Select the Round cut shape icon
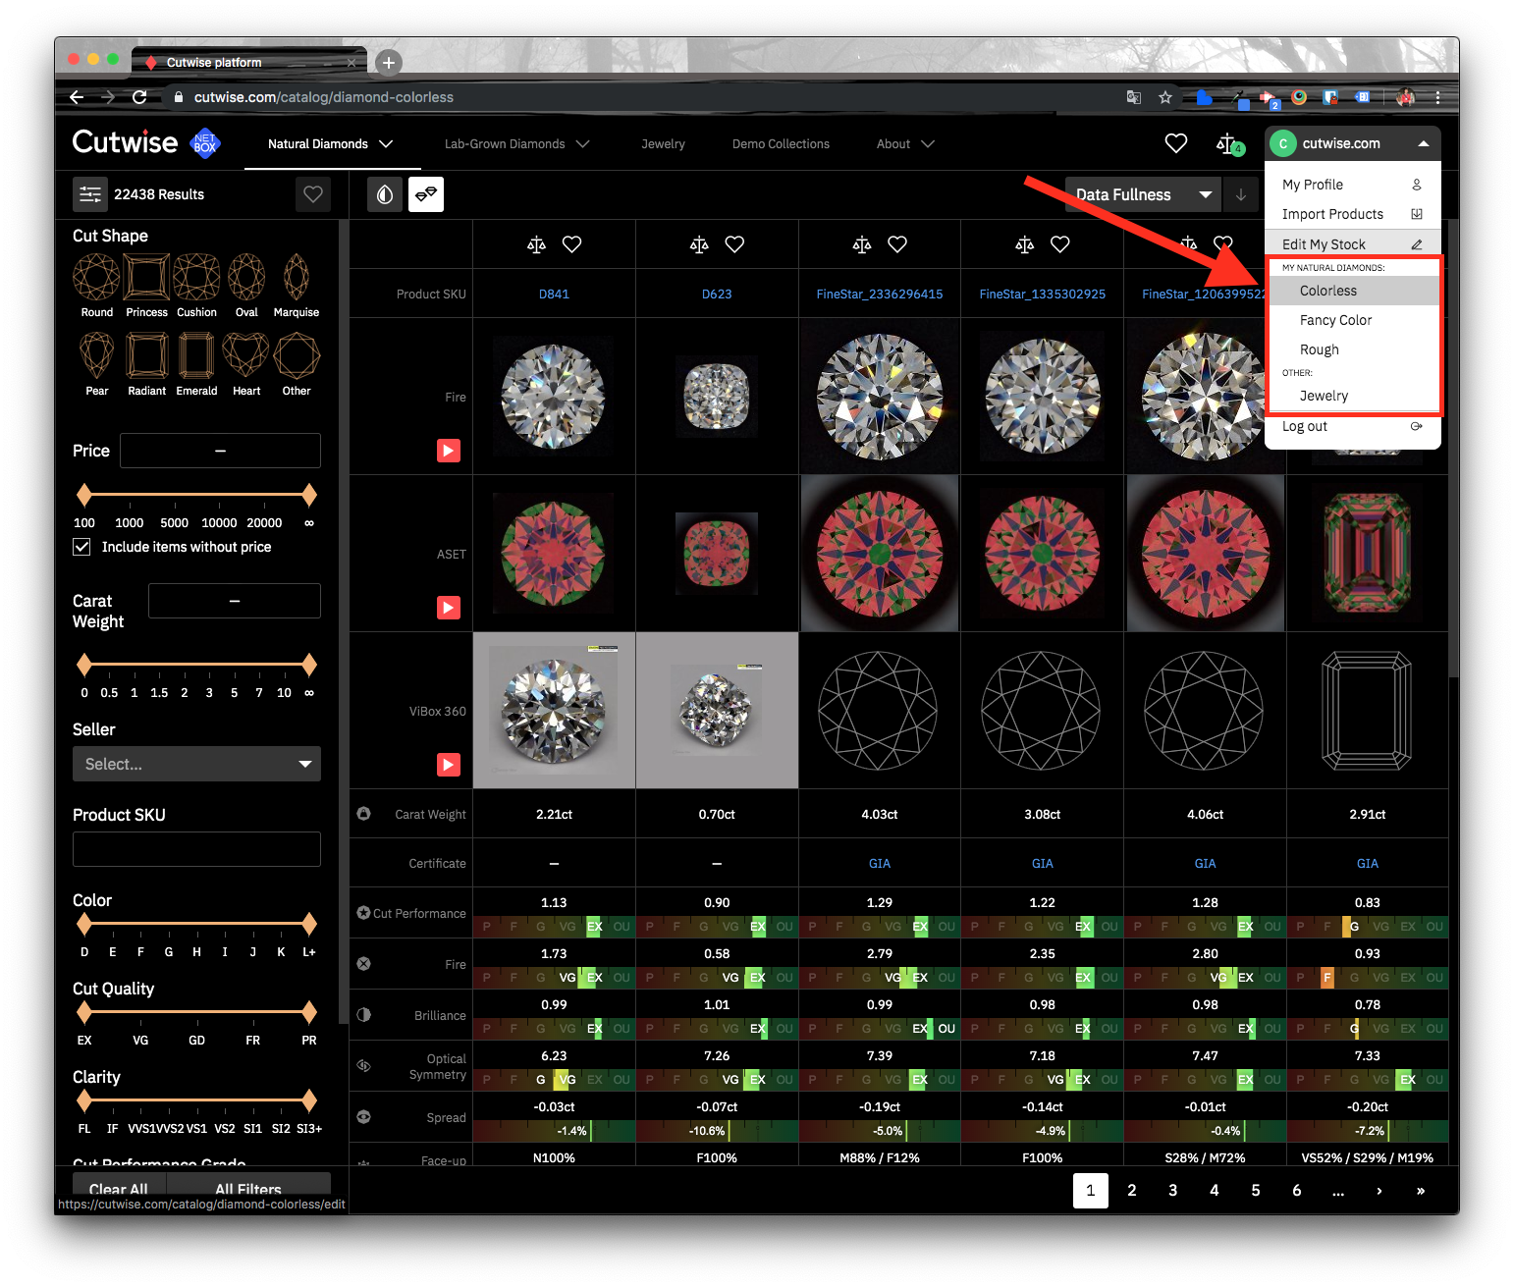 pos(96,277)
